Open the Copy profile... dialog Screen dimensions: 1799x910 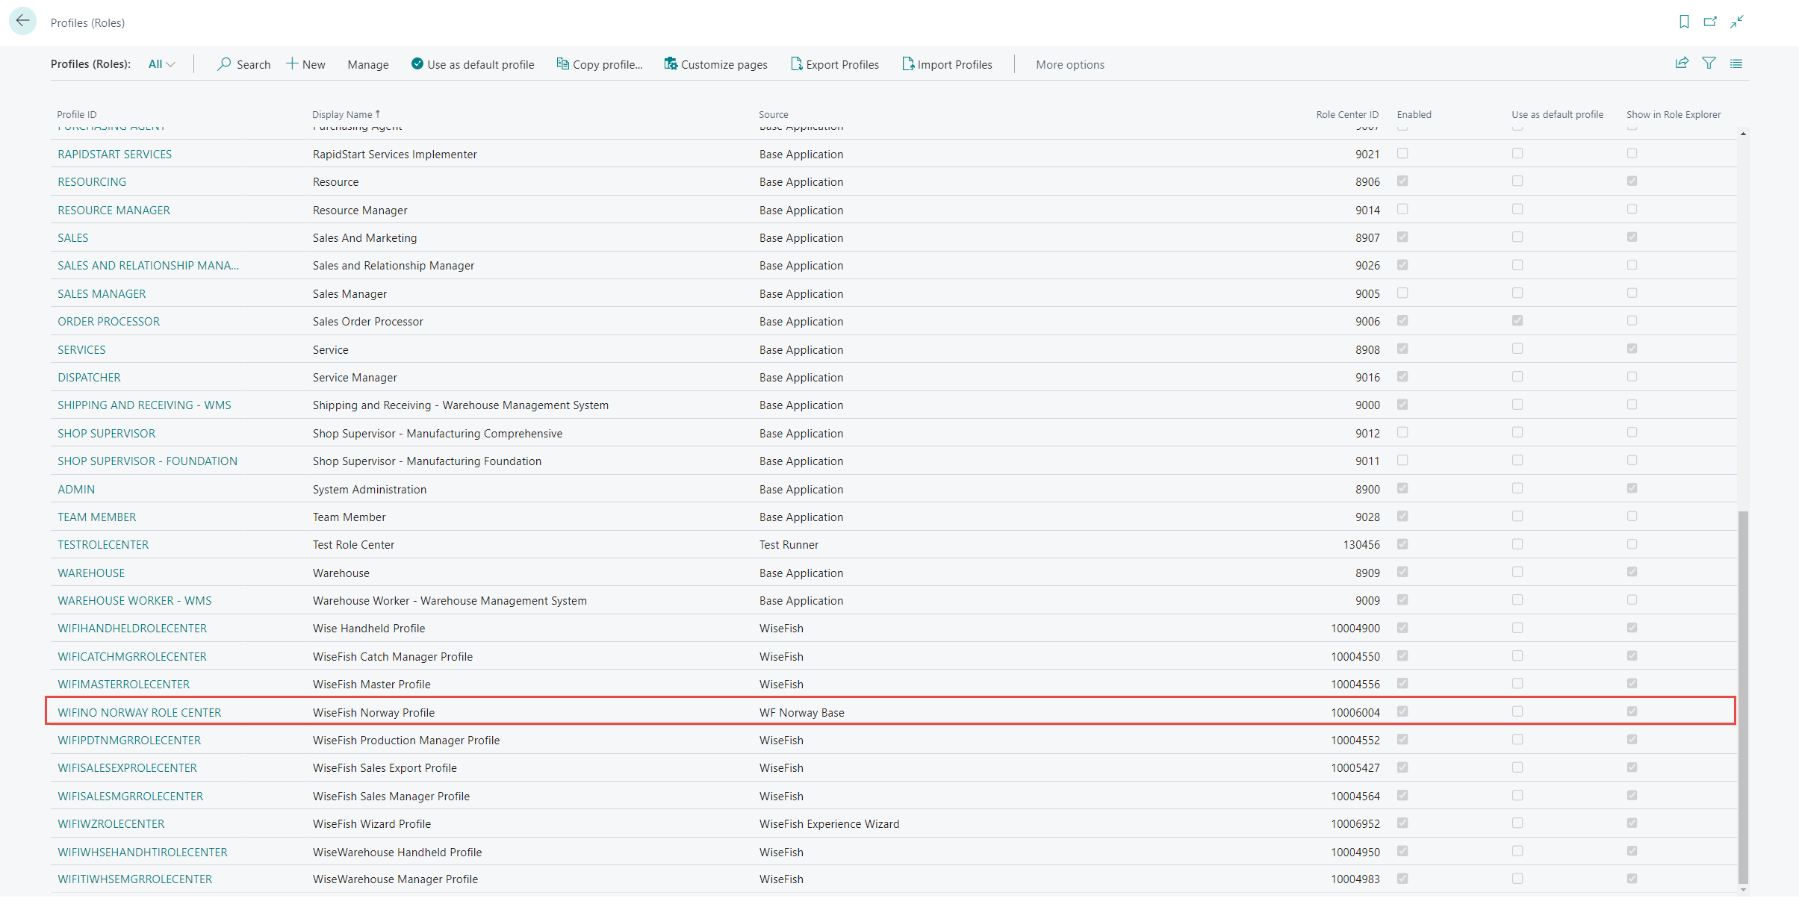point(600,64)
